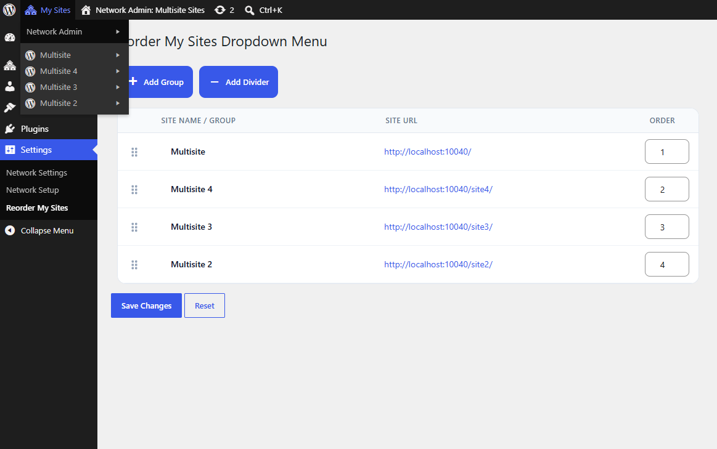The image size is (717, 449).
Task: Open Reorder My Sites submenu item
Action: 37,208
